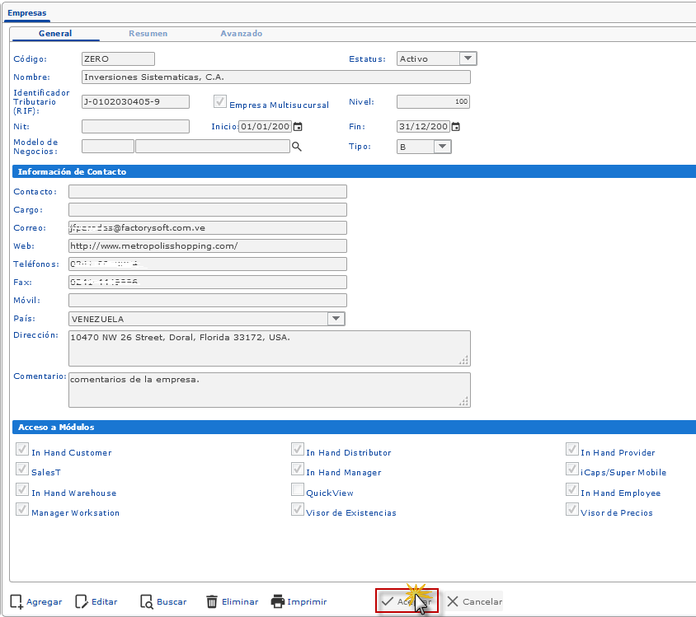Viewport: 696px width, 617px height.
Task: Open the Tipo dropdown
Action: point(442,147)
